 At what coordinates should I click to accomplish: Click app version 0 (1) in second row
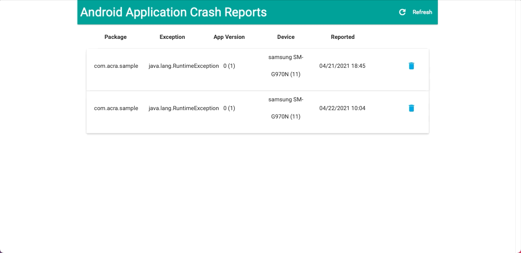click(229, 108)
